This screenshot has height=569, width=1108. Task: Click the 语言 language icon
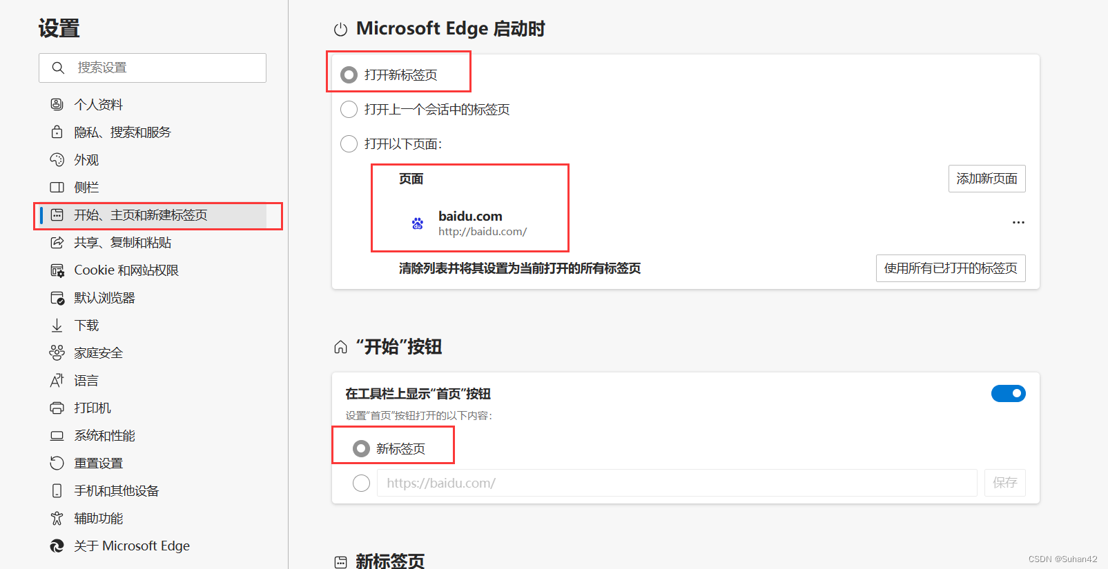(57, 380)
